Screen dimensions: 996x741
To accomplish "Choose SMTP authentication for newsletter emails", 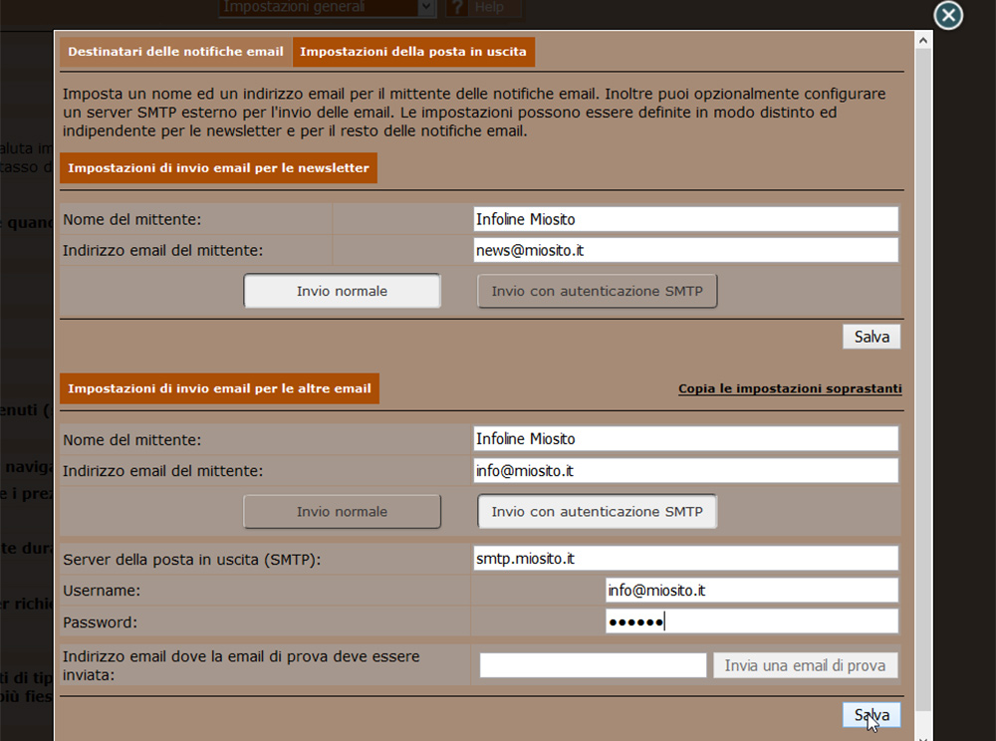I will [597, 291].
